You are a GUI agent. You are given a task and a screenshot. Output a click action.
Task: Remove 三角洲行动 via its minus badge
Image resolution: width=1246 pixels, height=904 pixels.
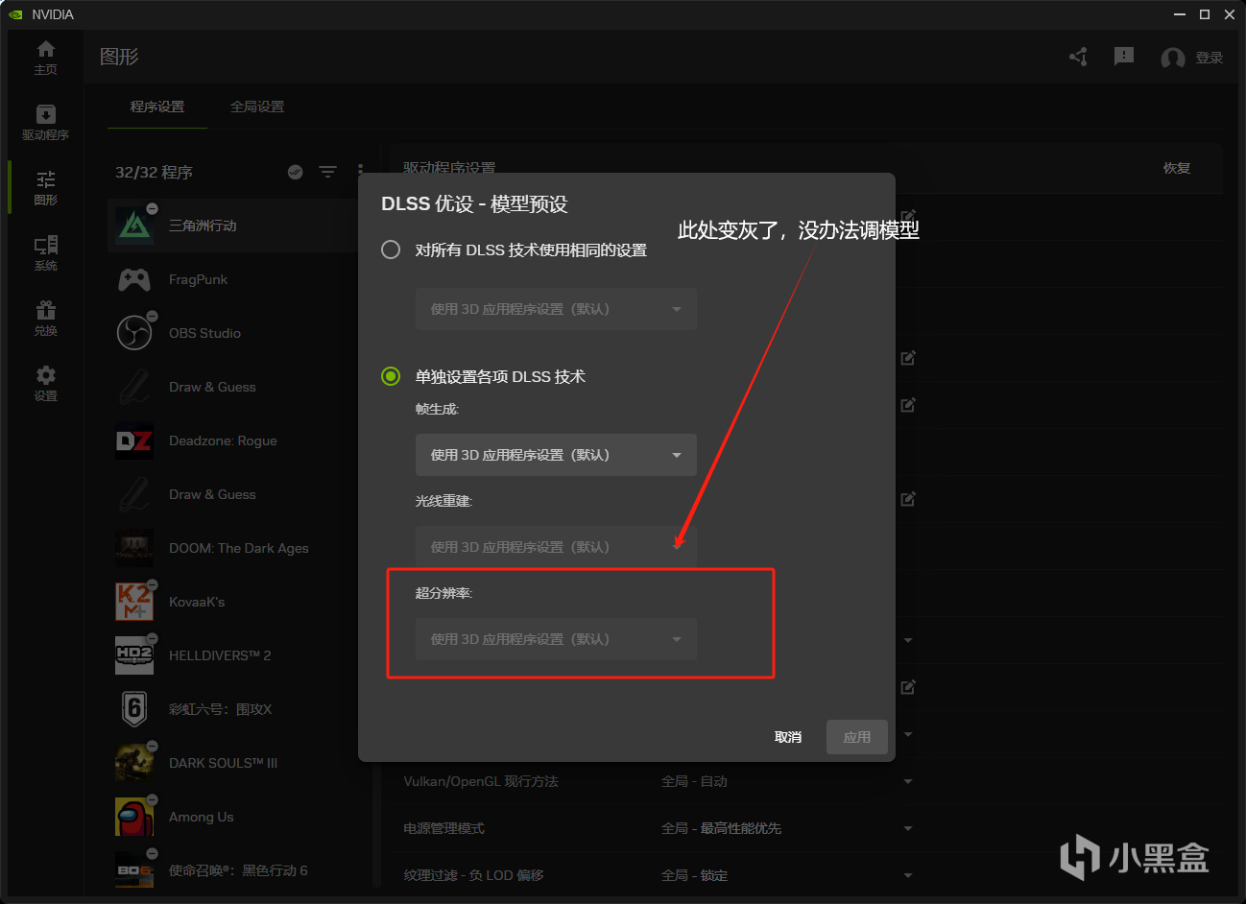point(152,208)
